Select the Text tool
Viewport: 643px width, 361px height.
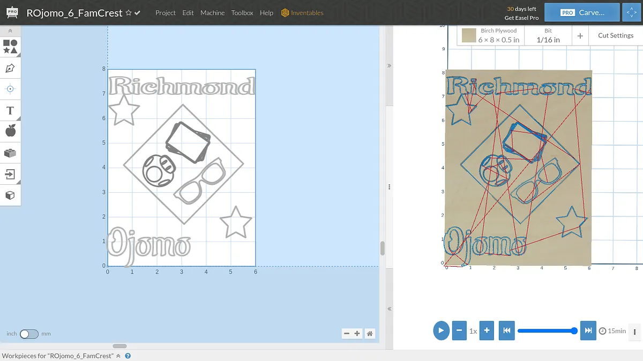pyautogui.click(x=10, y=110)
